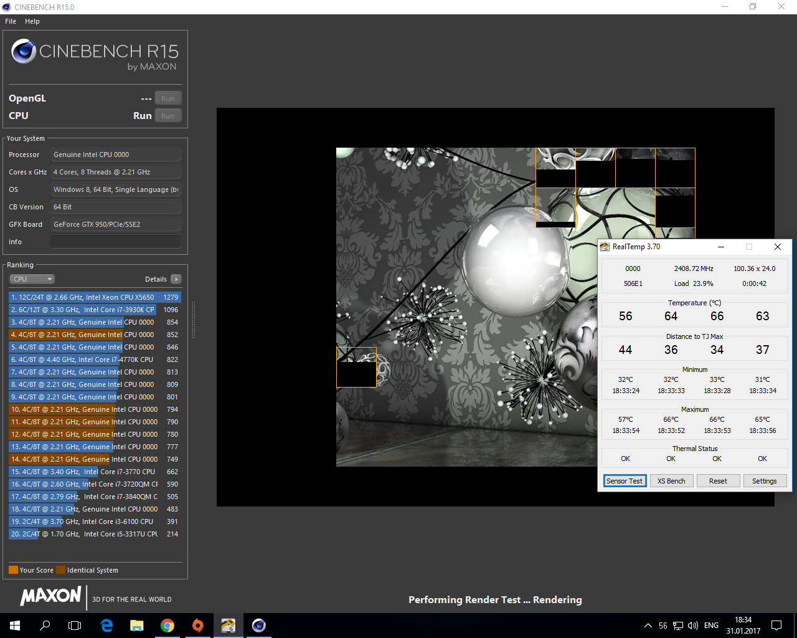Open the Details arrow button in Ranking
The image size is (797, 638).
click(176, 279)
